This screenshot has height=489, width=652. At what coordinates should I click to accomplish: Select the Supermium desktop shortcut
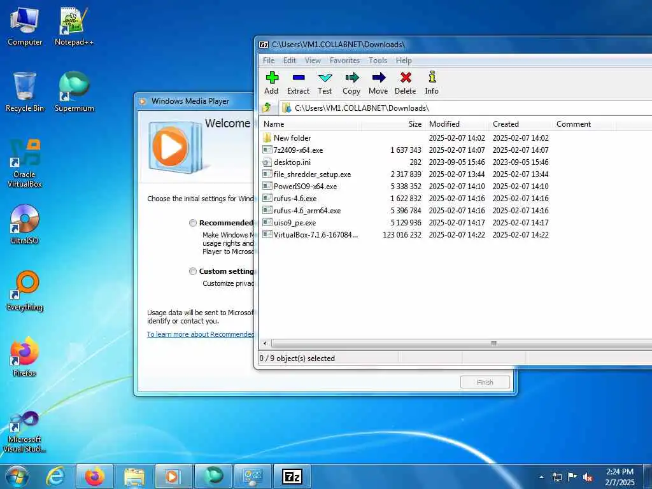click(74, 92)
